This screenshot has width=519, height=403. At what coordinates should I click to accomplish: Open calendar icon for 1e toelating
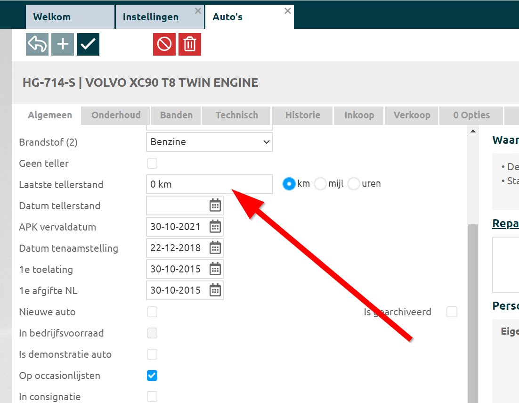[215, 269]
